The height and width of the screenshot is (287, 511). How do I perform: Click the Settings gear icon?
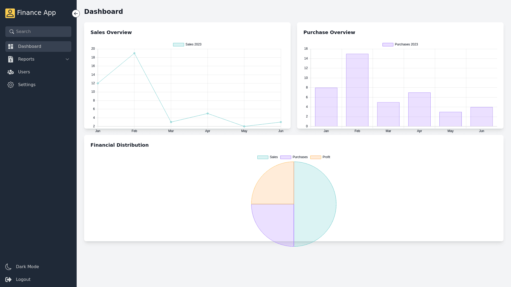[x=11, y=85]
